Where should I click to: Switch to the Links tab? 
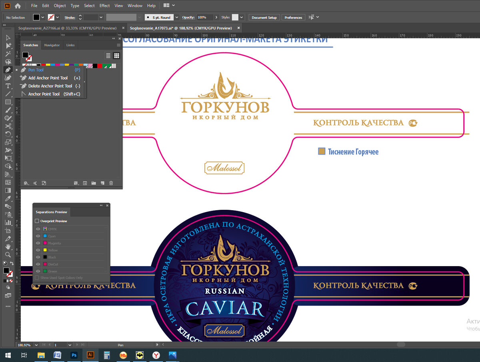(x=70, y=45)
